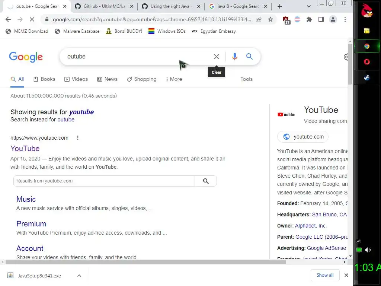Open Opera browser from taskbar
The image size is (381, 286).
point(366,62)
